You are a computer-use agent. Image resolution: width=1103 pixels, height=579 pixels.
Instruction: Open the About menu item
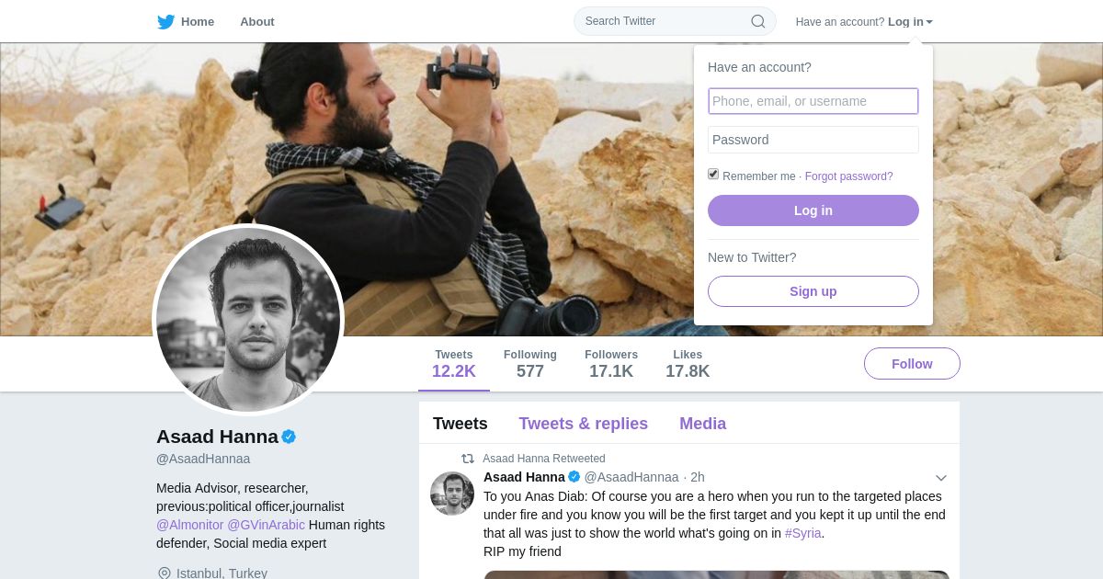257,22
